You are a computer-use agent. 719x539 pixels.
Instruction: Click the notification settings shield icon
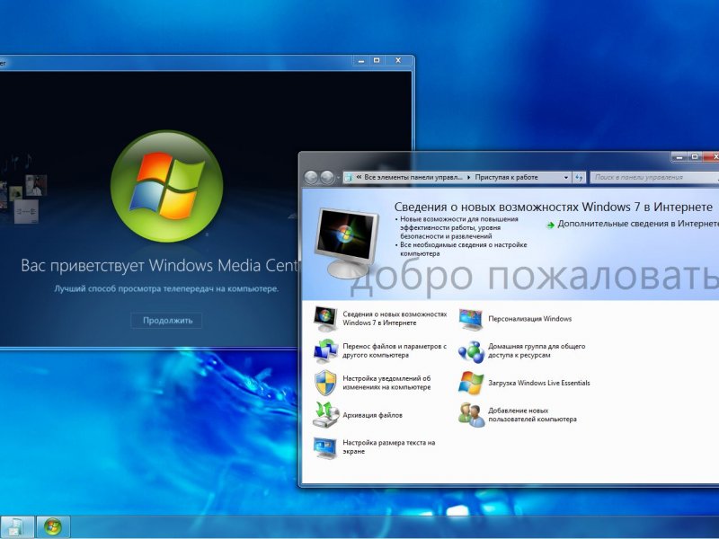[325, 383]
